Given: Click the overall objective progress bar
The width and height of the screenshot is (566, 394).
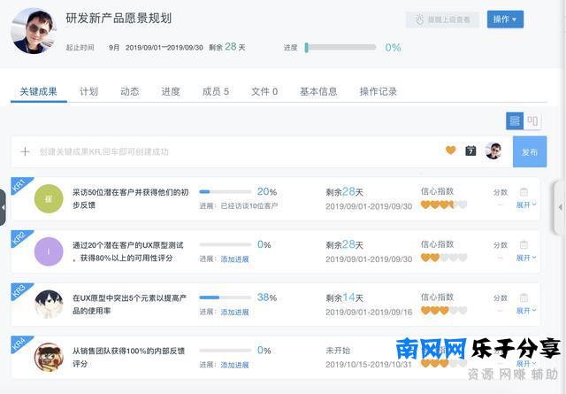Looking at the screenshot, I should (340, 47).
